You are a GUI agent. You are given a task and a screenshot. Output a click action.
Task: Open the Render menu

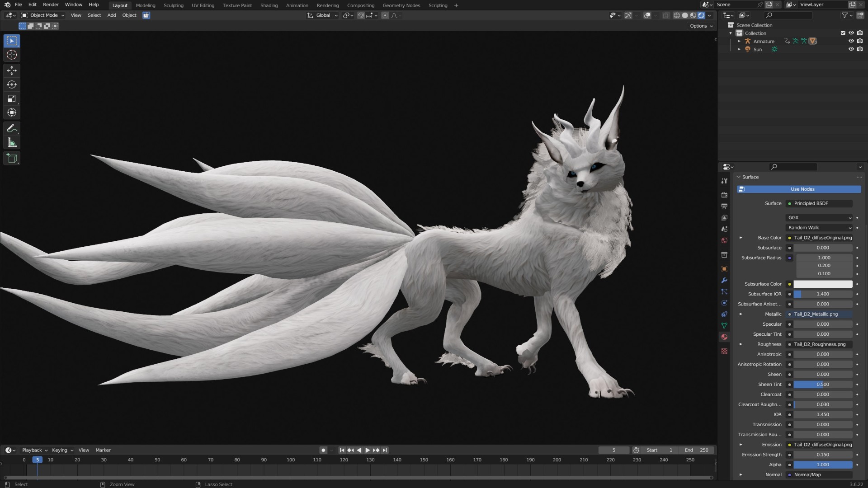(51, 5)
